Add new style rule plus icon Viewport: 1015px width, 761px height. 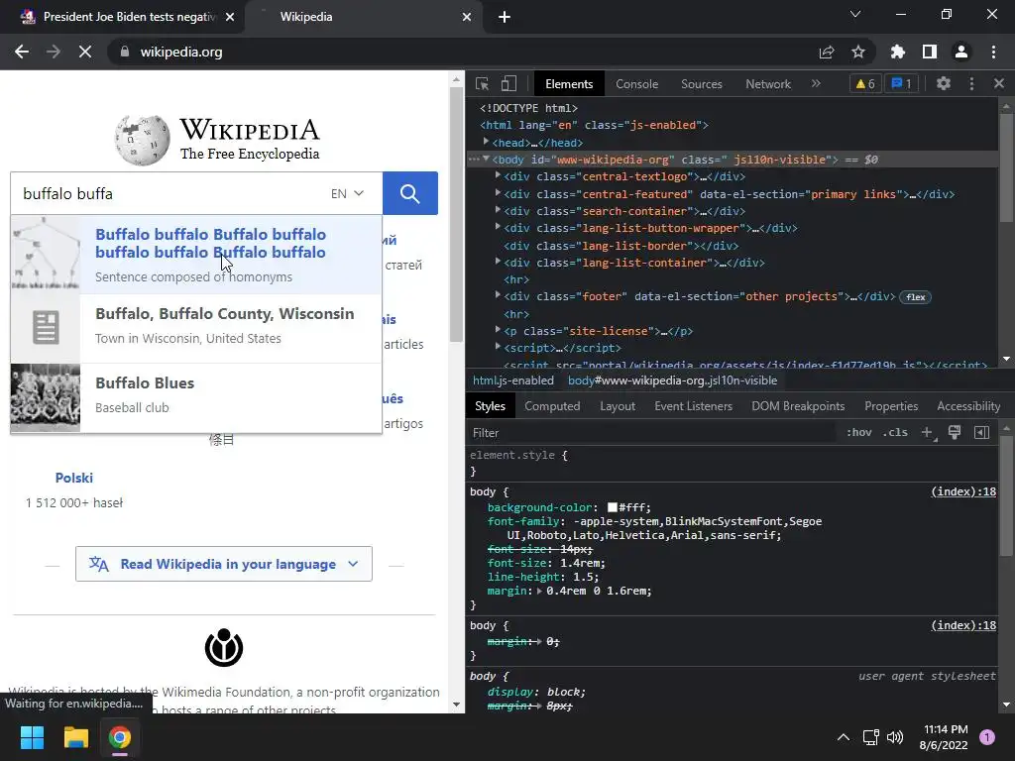[x=928, y=432]
